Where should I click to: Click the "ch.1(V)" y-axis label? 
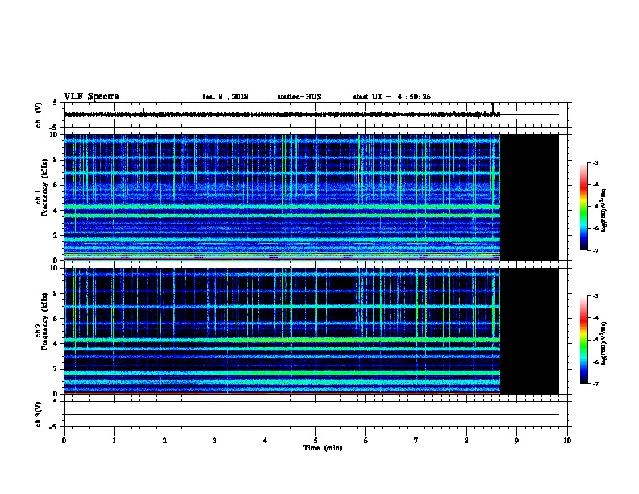click(39, 115)
